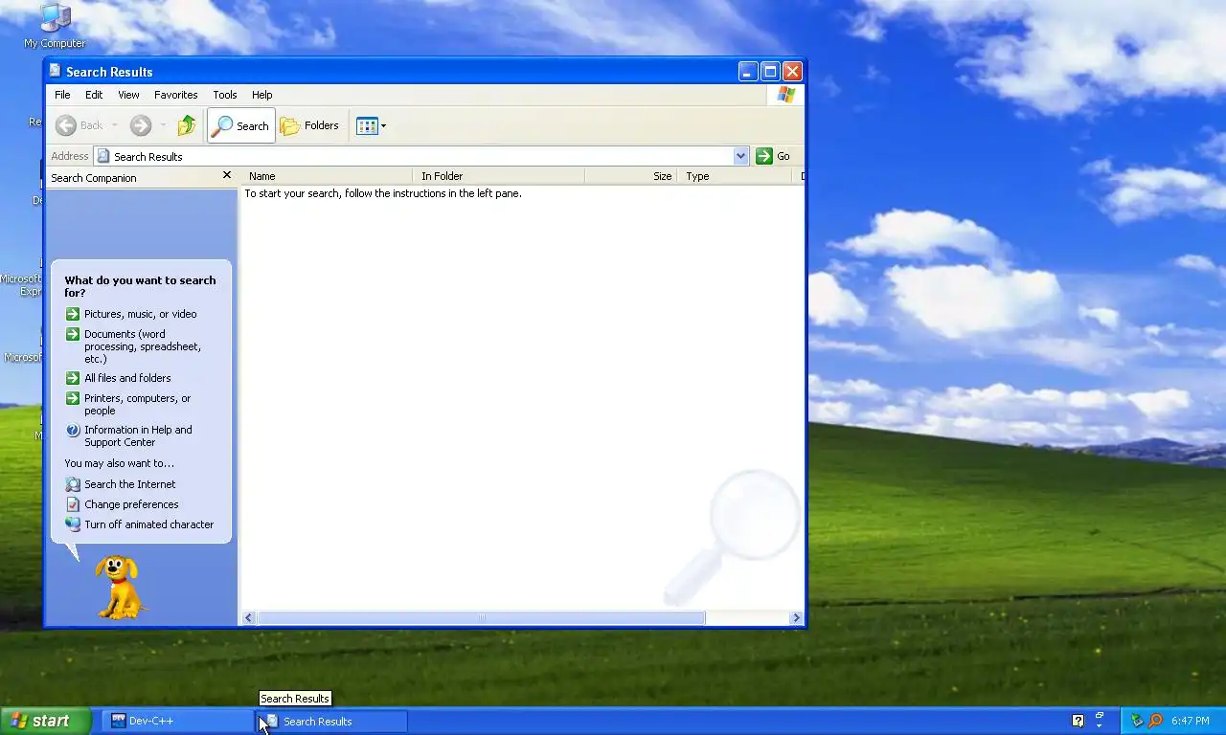Image resolution: width=1226 pixels, height=735 pixels.
Task: Open the Favorites menu
Action: (x=176, y=95)
